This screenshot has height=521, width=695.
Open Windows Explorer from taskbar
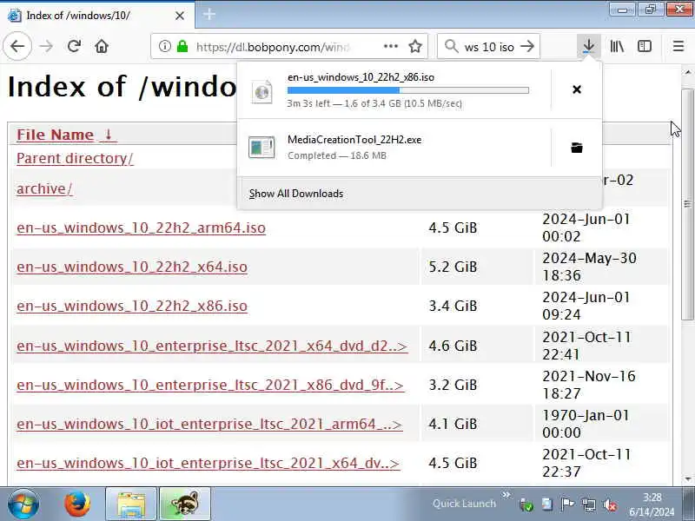(131, 504)
